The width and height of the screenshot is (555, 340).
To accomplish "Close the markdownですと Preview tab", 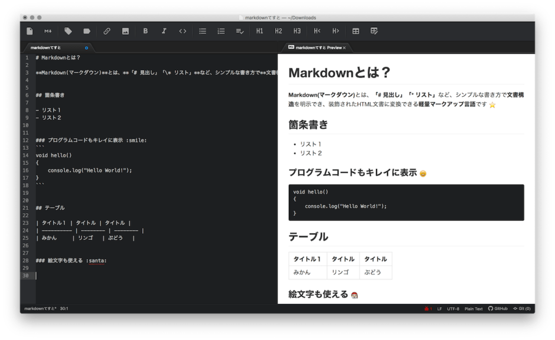I will [344, 47].
